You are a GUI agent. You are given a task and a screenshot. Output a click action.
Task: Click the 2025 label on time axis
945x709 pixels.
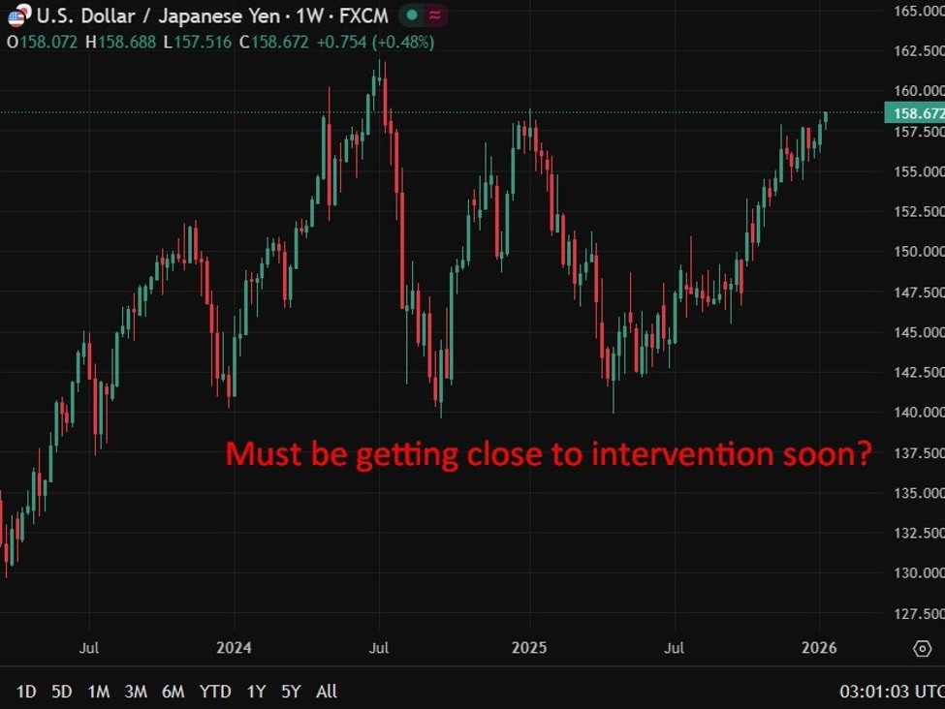click(530, 647)
